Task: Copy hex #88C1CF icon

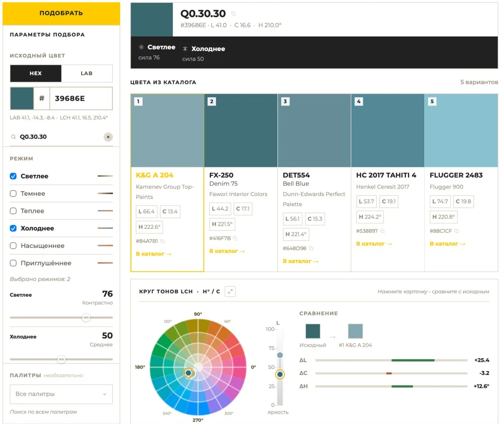Action: [x=457, y=231]
